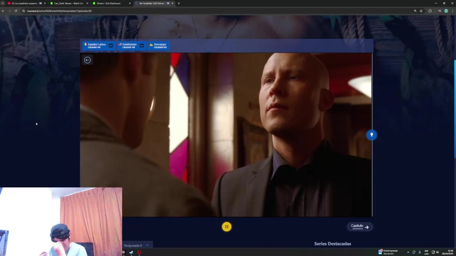Click the sync refresh tray icon
This screenshot has height=256, width=456.
tap(414, 252)
